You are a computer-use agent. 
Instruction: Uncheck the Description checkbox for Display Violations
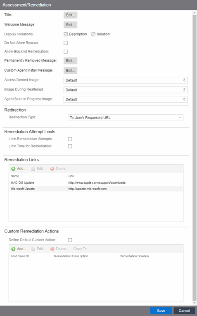[x=66, y=34]
